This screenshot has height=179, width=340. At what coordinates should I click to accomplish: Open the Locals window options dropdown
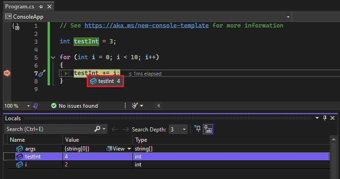click(317, 118)
